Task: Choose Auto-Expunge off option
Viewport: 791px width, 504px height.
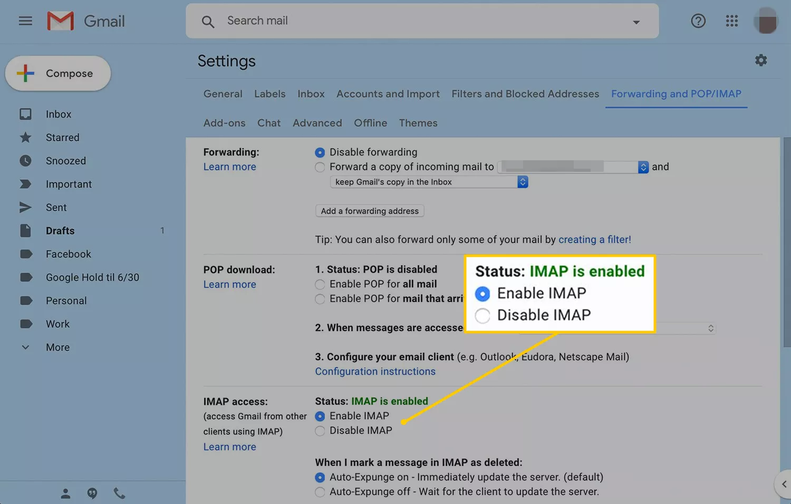Action: [320, 492]
